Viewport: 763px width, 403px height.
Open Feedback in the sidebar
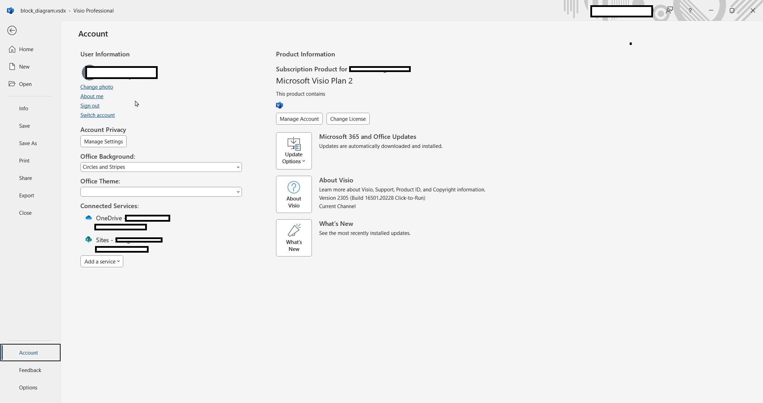click(30, 370)
